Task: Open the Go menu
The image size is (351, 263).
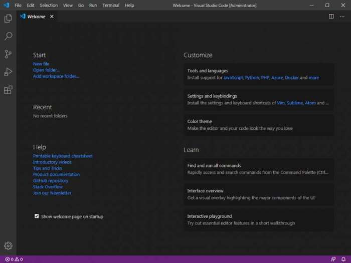Action: (x=81, y=5)
